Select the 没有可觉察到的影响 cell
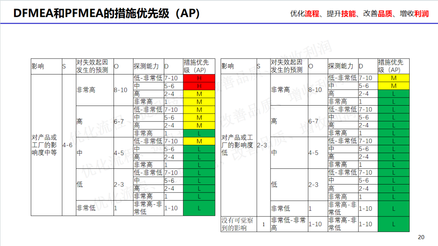Screen dimensions: 438x246 click(x=238, y=224)
